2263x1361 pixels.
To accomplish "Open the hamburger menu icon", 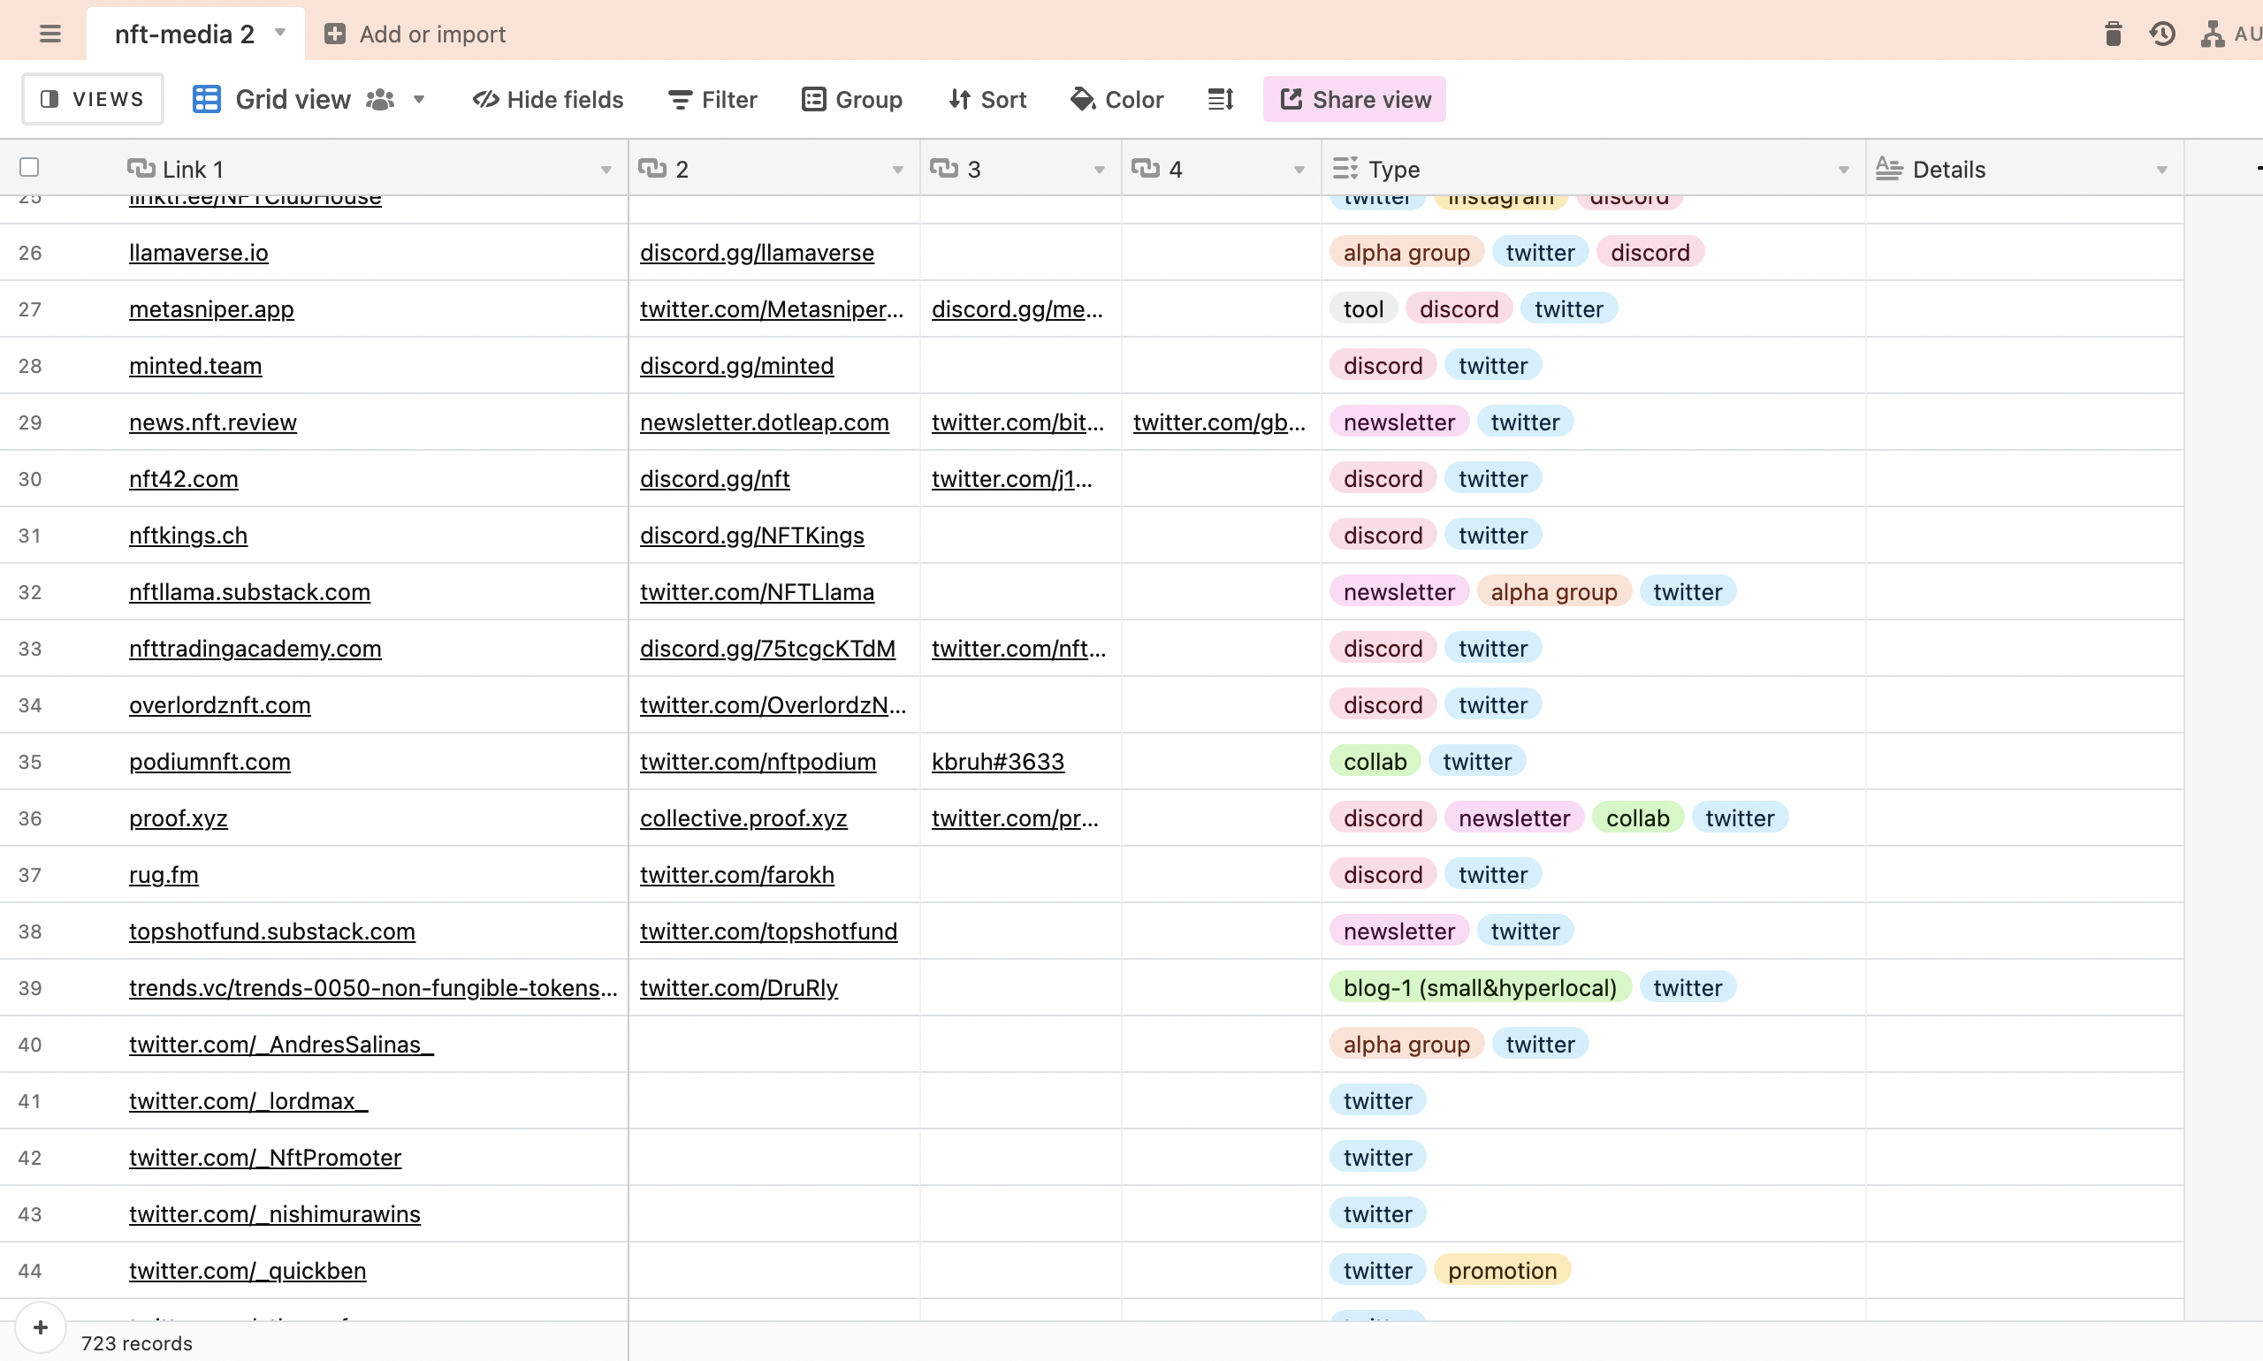I will point(50,34).
